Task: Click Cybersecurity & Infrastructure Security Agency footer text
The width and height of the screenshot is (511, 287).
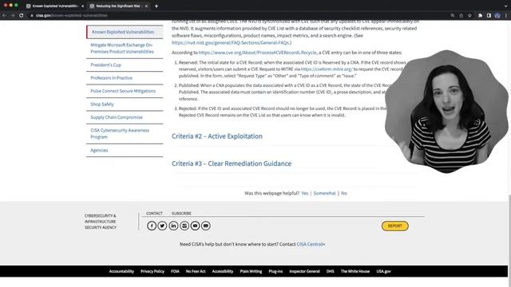Action: click(101, 222)
